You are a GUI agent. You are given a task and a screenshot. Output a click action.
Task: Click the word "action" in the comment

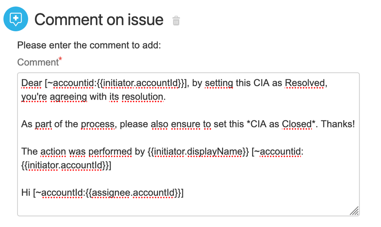(53, 151)
